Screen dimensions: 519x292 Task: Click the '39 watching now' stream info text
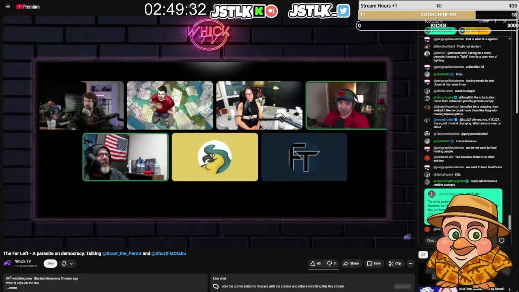coord(19,279)
